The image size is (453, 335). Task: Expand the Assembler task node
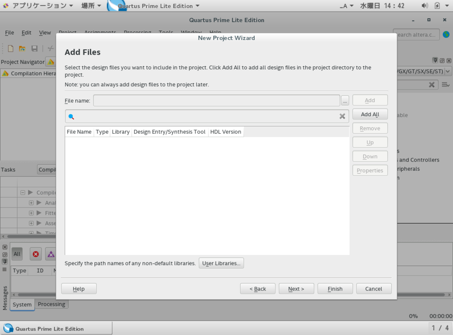31,223
